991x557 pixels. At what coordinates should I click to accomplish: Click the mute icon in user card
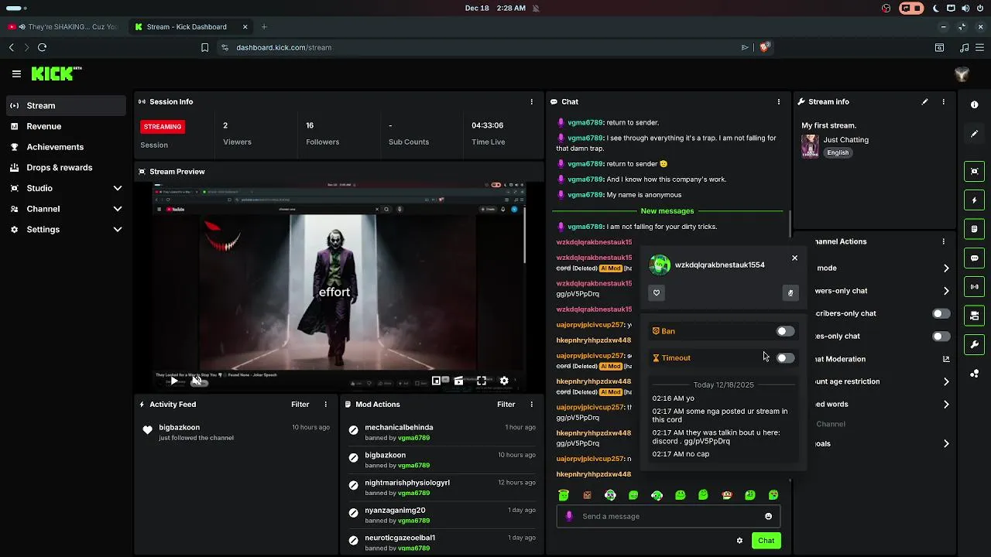point(790,292)
